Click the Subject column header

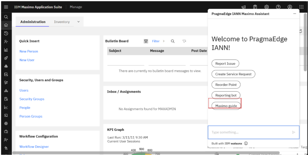point(115,51)
